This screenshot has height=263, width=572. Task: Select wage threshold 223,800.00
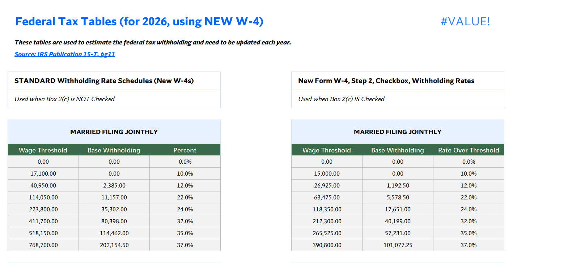pos(43,209)
